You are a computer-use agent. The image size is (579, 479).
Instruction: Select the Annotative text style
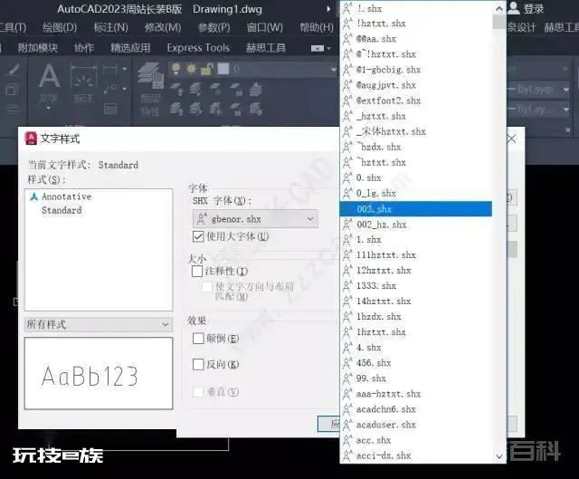click(66, 196)
